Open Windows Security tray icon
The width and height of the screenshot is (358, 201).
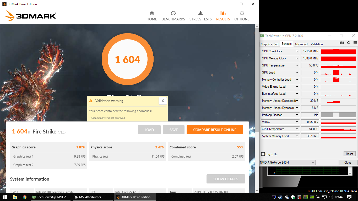(x=293, y=197)
